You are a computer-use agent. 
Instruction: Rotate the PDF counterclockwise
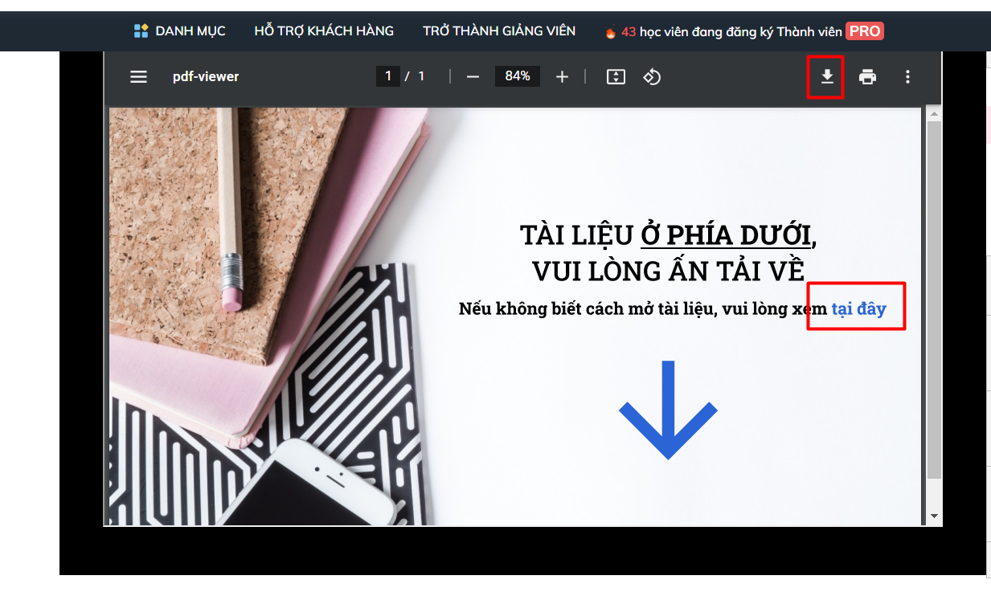652,77
